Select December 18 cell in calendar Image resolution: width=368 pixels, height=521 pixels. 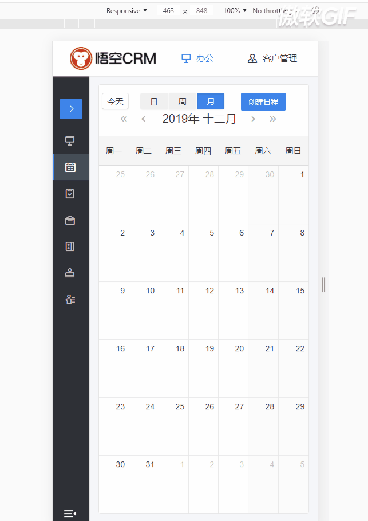point(173,369)
